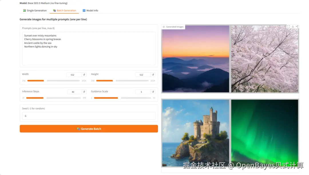Image resolution: width=309 pixels, height=175 pixels.
Task: Select the Batch Generation tab
Action: tap(64, 10)
